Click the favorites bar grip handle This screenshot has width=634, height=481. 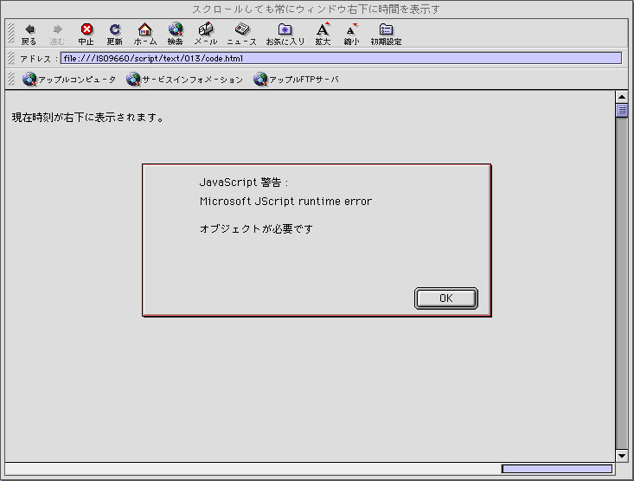click(x=11, y=79)
